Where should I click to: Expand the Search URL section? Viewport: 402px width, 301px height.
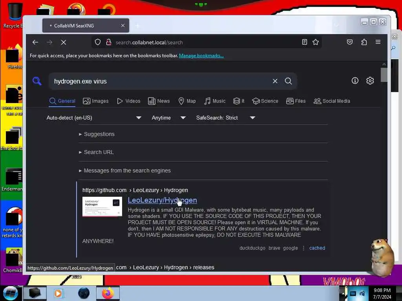click(97, 152)
